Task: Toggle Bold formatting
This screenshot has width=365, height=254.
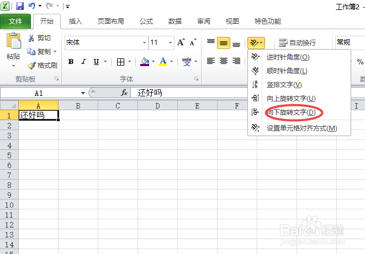Action: 71,62
